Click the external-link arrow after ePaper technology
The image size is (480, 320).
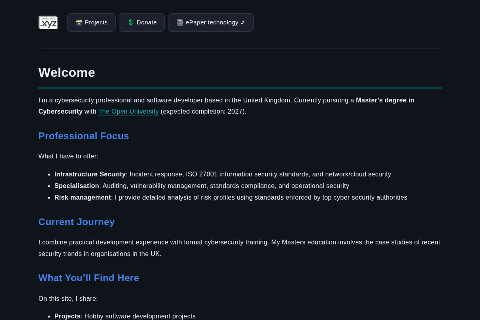click(x=243, y=22)
